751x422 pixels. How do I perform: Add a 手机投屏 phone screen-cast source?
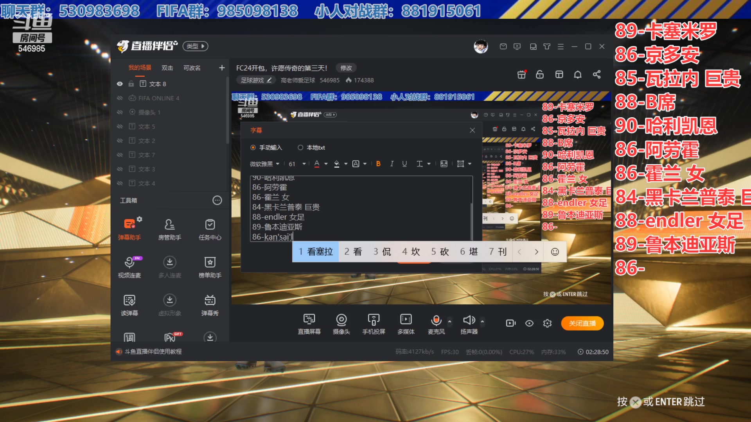click(374, 324)
